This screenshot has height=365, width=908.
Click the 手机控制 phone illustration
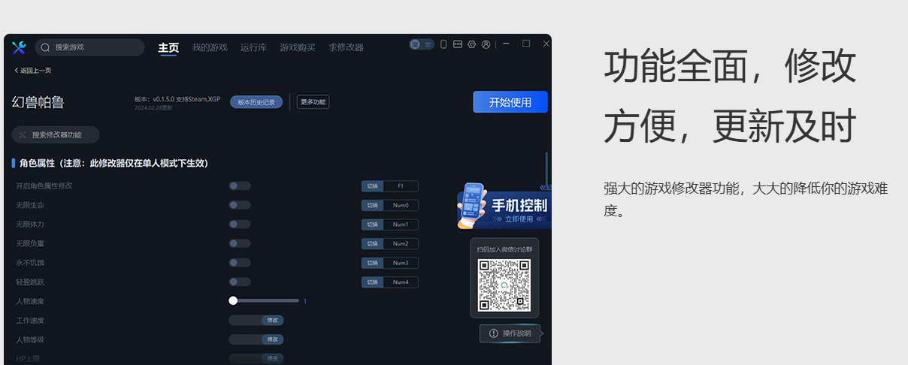[472, 205]
